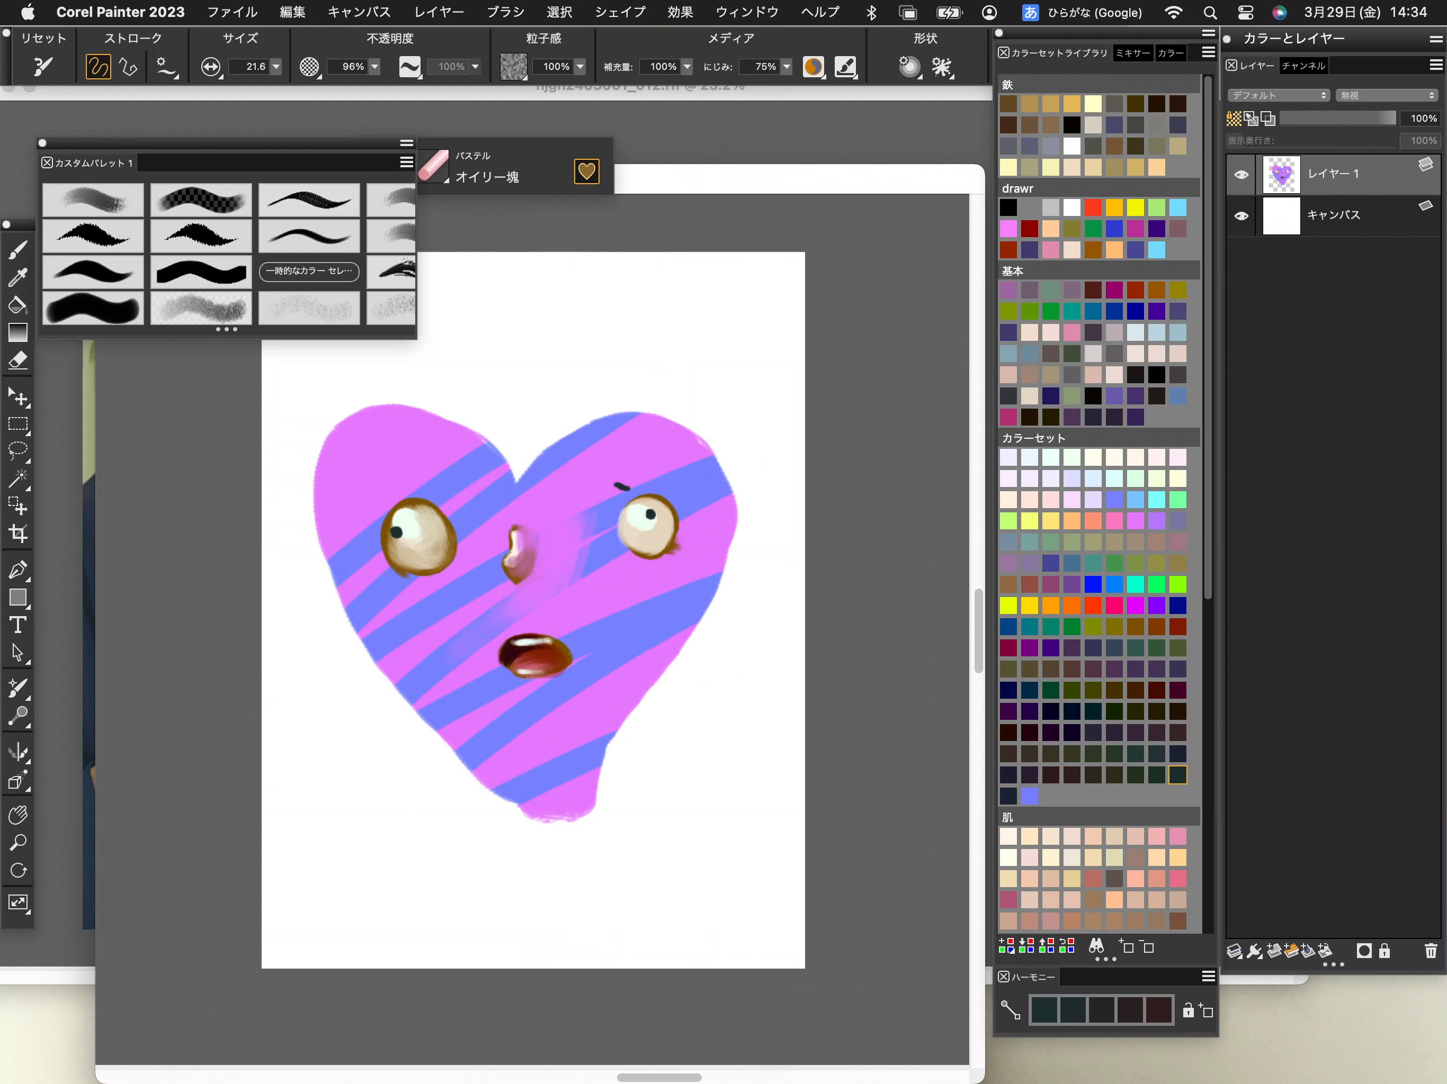Select the Dropper color picker tool
Image resolution: width=1447 pixels, height=1084 pixels.
point(17,277)
